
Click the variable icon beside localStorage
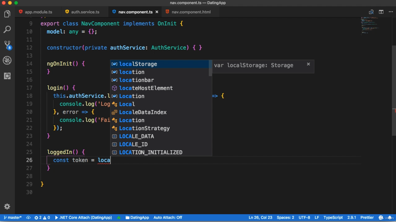tap(114, 64)
